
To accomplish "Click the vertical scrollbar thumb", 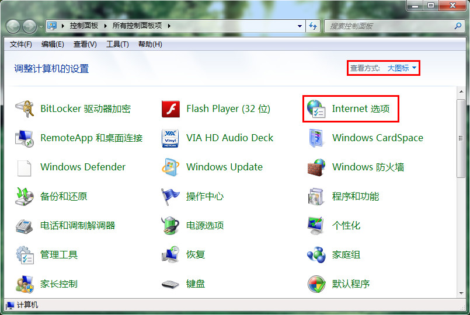I will 461,138.
